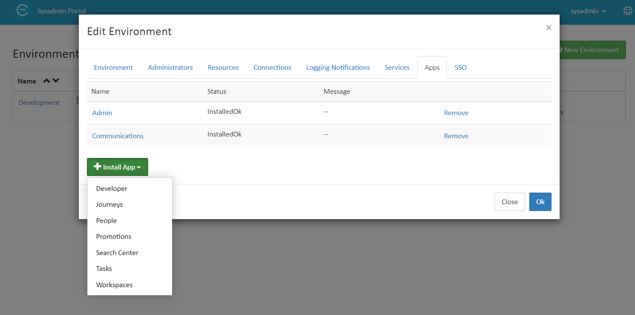This screenshot has height=315, width=635.
Task: Click the Message column header
Action: pyautogui.click(x=337, y=92)
